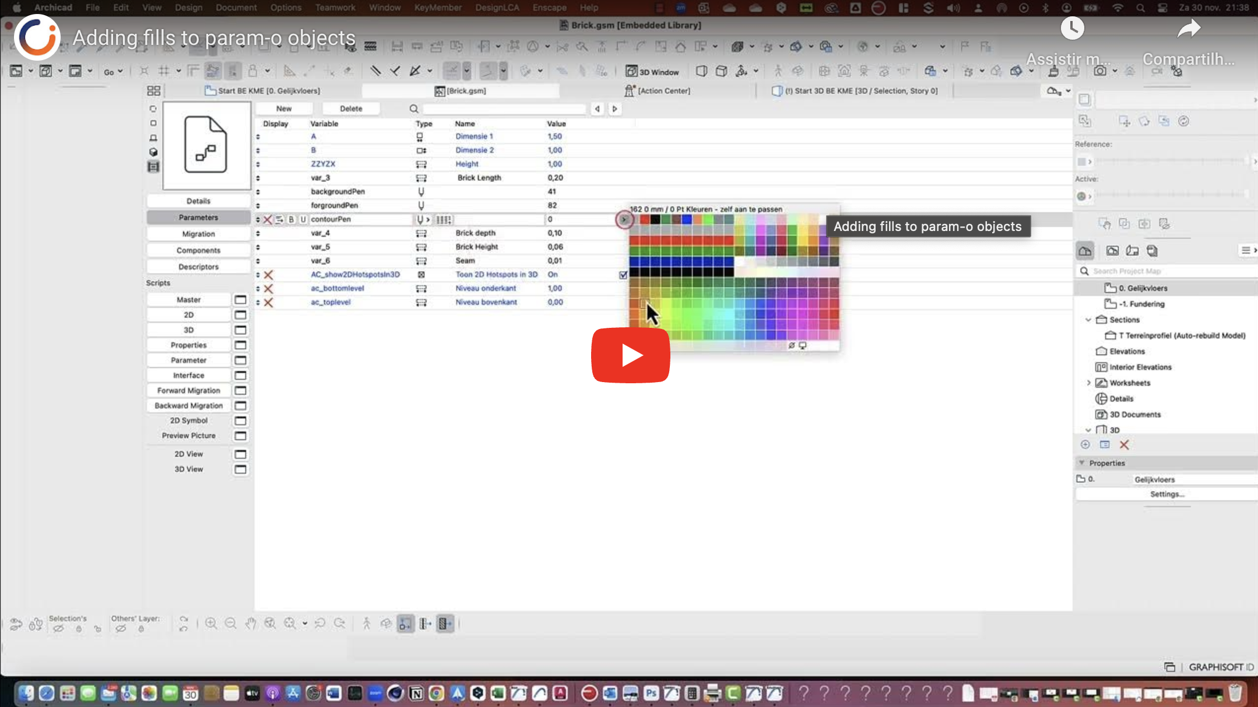Image resolution: width=1258 pixels, height=707 pixels.
Task: Toggle underline on the contourPen parameter
Action: click(x=303, y=219)
